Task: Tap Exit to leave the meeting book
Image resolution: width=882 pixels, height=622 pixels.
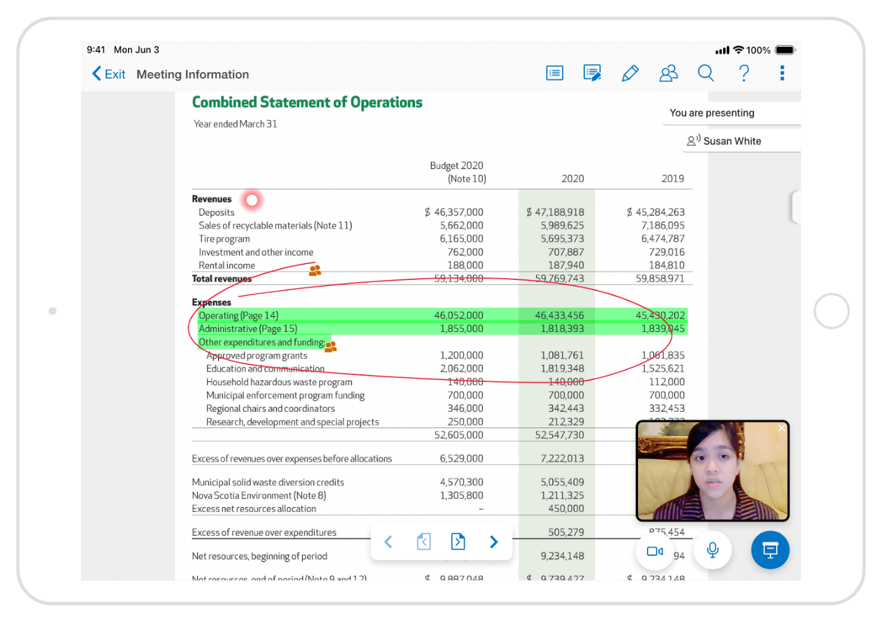Action: tap(109, 74)
